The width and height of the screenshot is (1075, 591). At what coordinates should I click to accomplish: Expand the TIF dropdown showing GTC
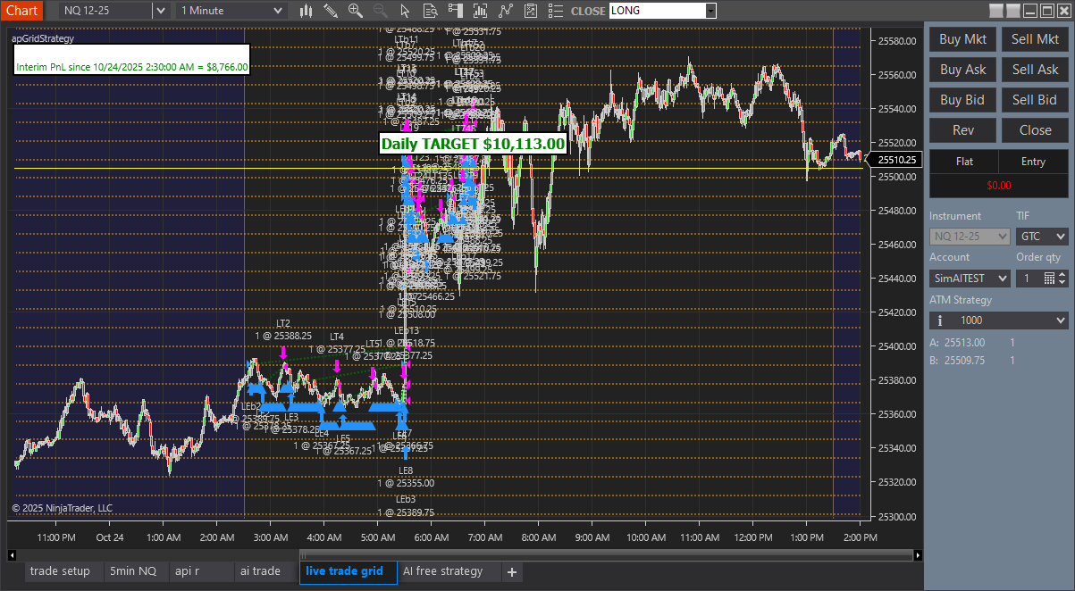[1062, 236]
